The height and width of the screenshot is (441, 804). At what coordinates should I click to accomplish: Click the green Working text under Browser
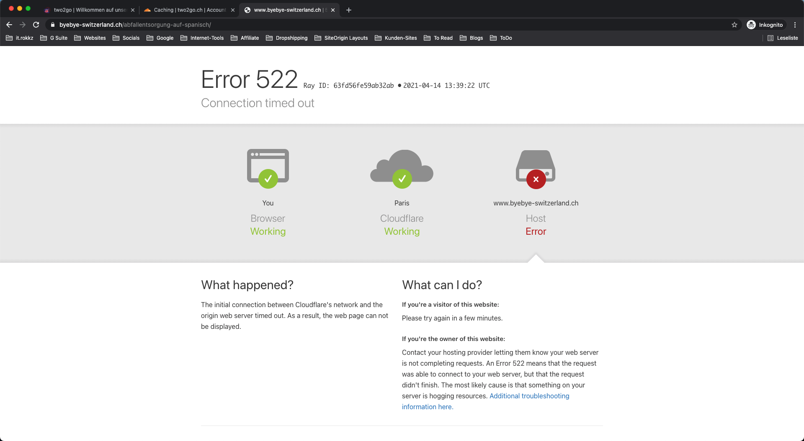pyautogui.click(x=268, y=231)
